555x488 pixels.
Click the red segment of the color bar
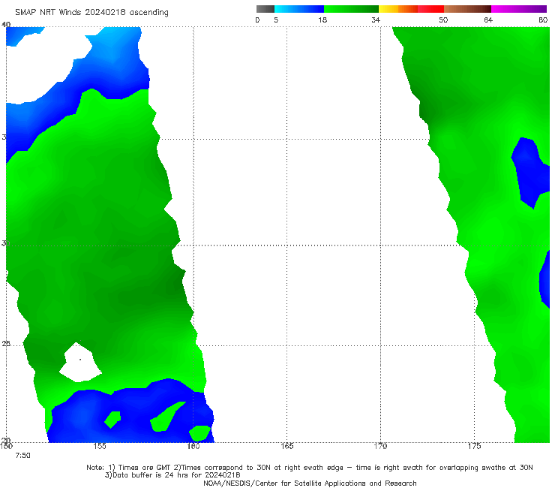[430, 9]
